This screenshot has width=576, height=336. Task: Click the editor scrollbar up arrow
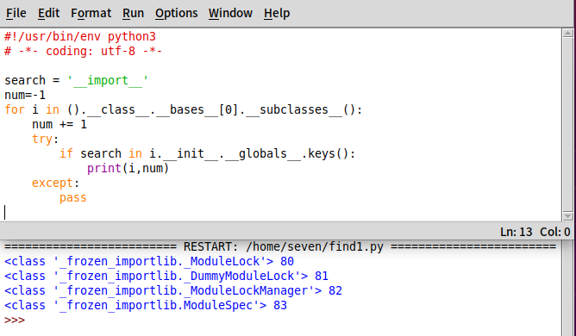coord(567,33)
